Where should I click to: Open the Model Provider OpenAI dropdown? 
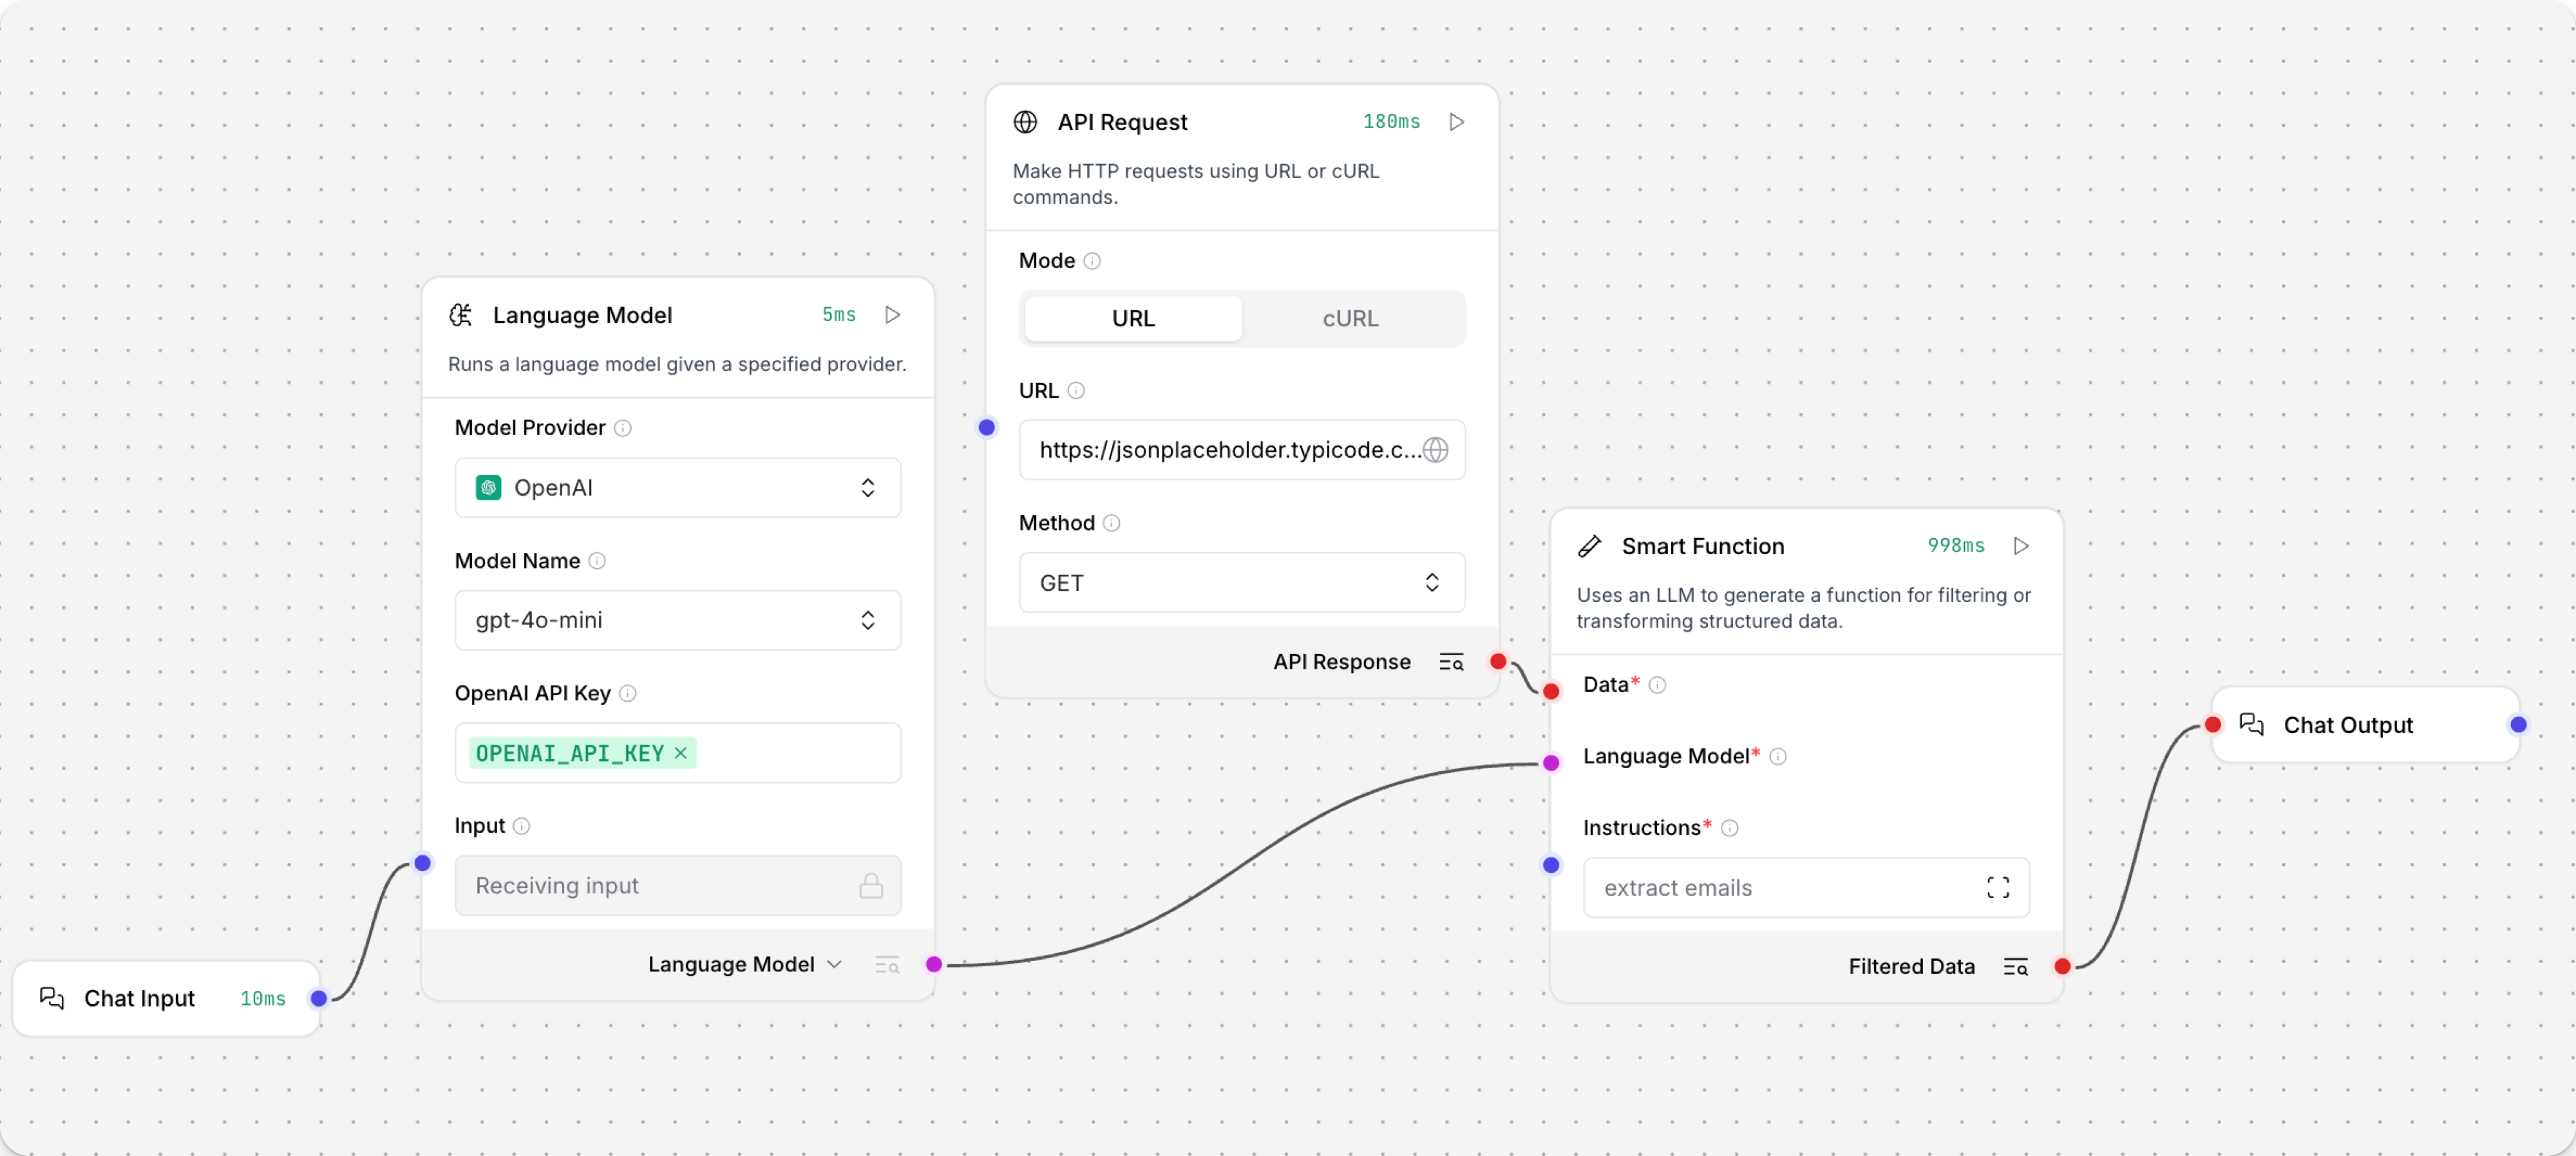pos(677,488)
